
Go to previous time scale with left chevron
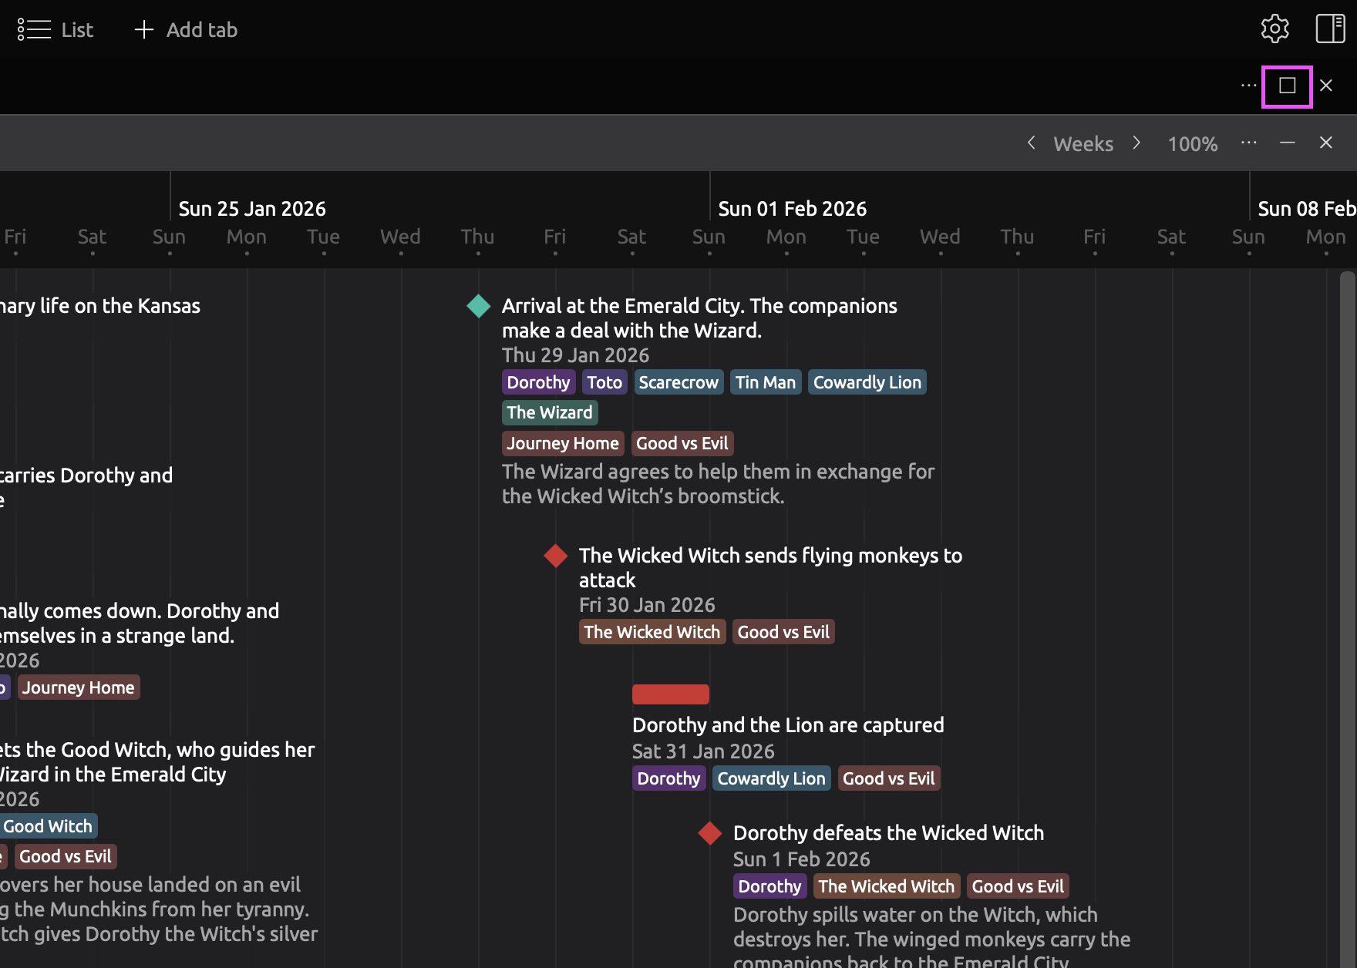(x=1031, y=143)
